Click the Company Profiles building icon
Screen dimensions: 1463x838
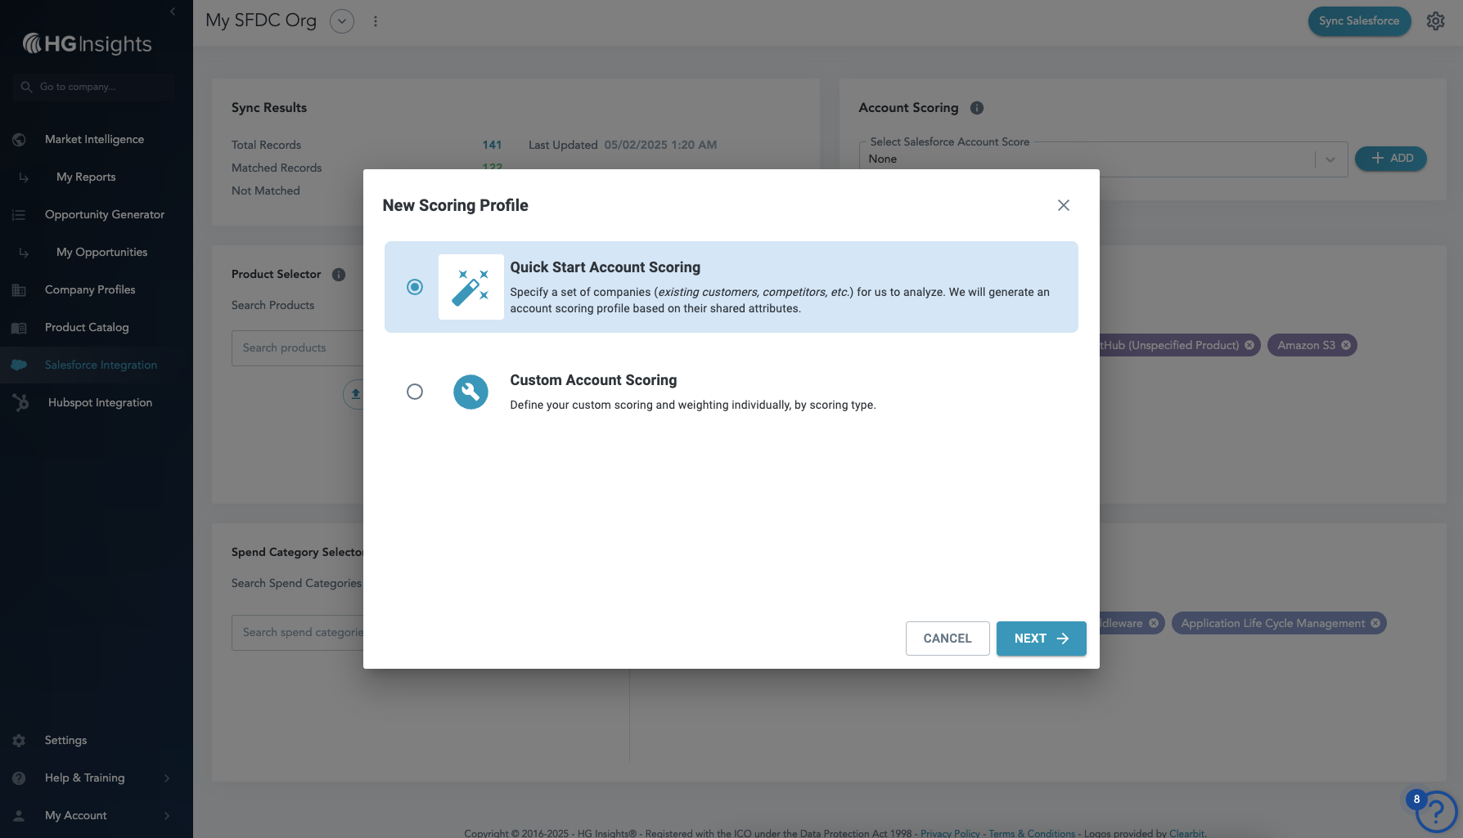coord(19,290)
